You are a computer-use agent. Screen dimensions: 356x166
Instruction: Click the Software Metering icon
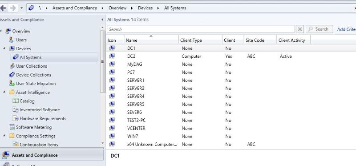click(x=12, y=127)
